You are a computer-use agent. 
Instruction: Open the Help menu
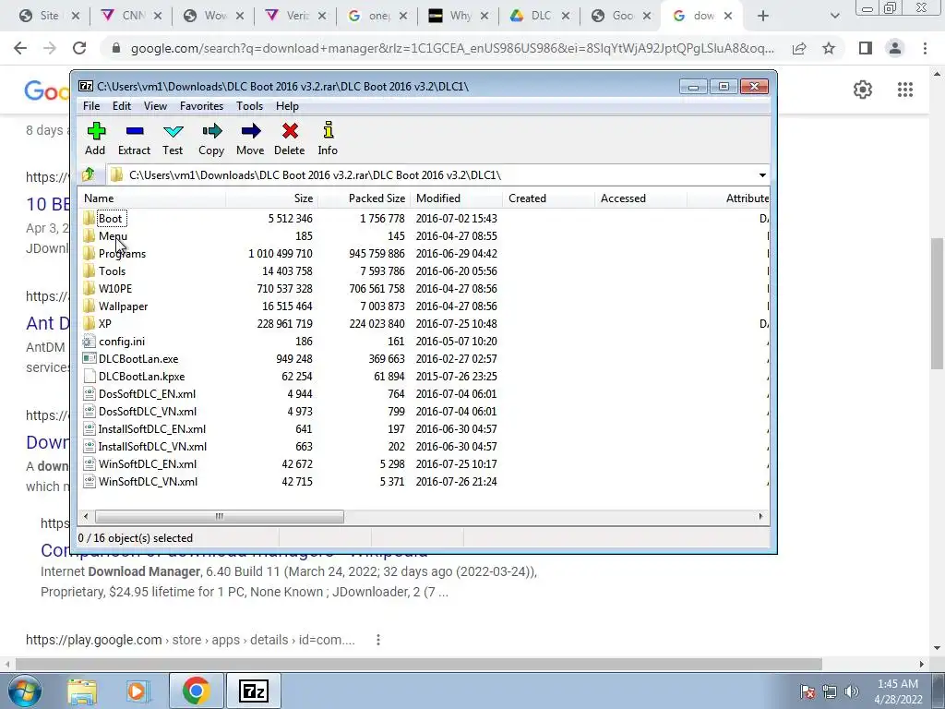click(287, 106)
